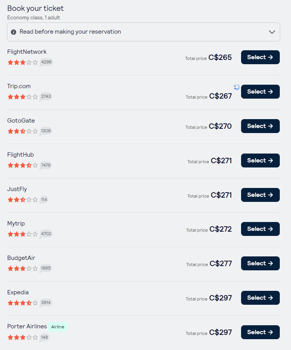The height and width of the screenshot is (350, 291).
Task: Open the FlightNetwork provider name
Action: pos(27,51)
